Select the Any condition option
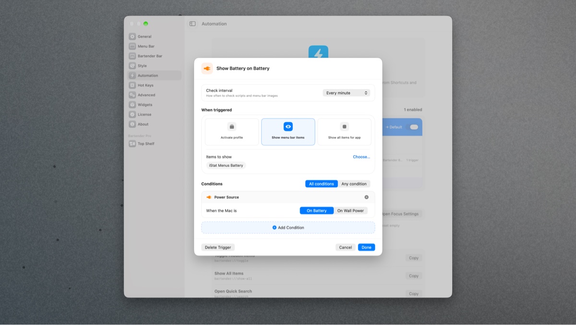This screenshot has height=325, width=576. (x=354, y=184)
